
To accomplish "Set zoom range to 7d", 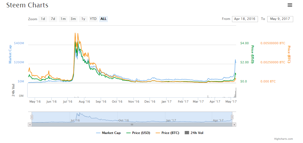I will coord(53,19).
